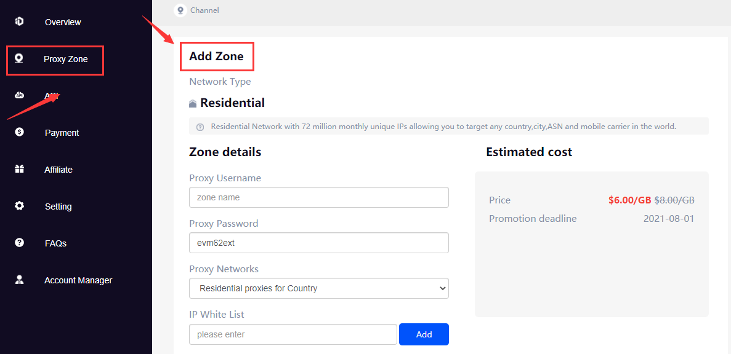Click the Account Manager person icon
This screenshot has height=354, width=731.
19,280
